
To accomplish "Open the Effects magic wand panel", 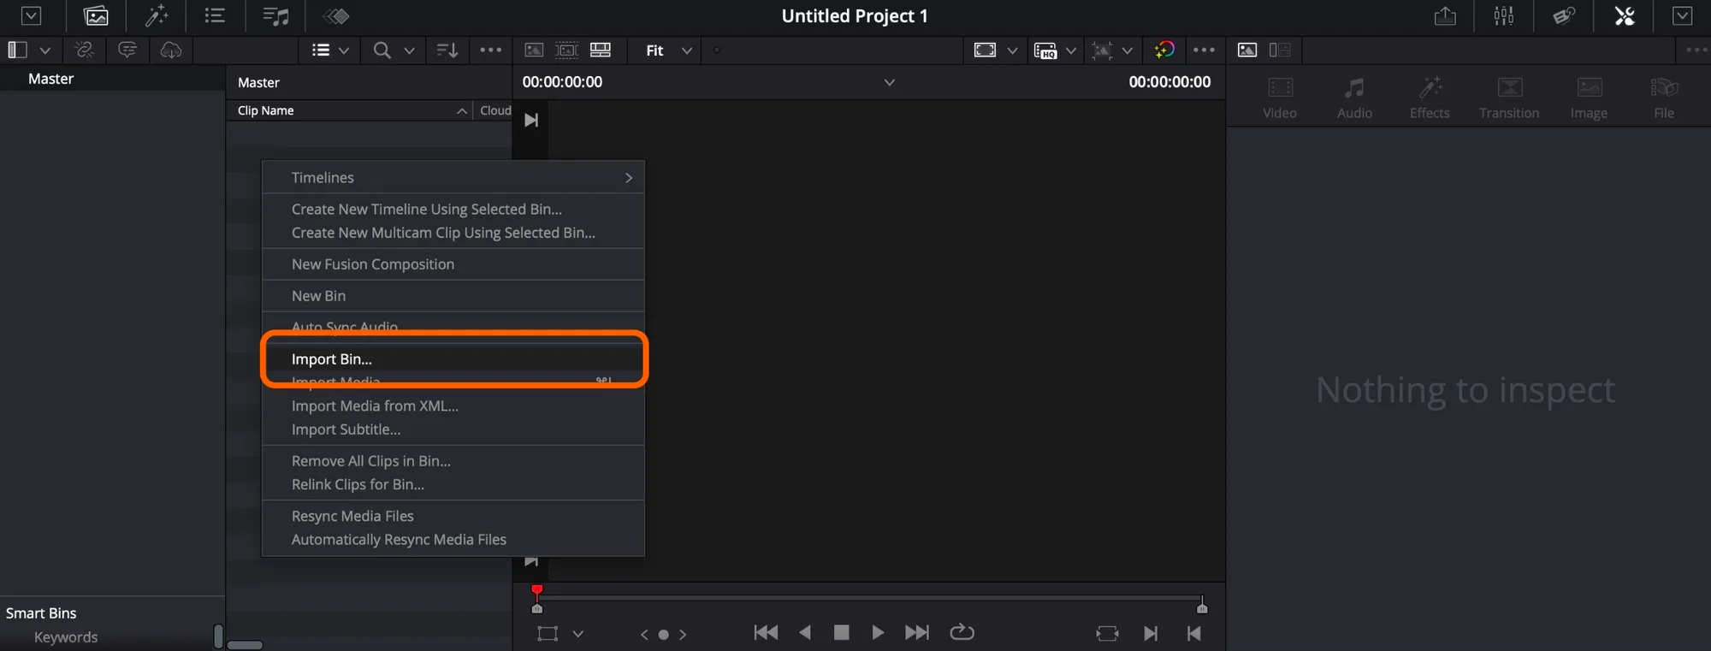I will pos(156,16).
